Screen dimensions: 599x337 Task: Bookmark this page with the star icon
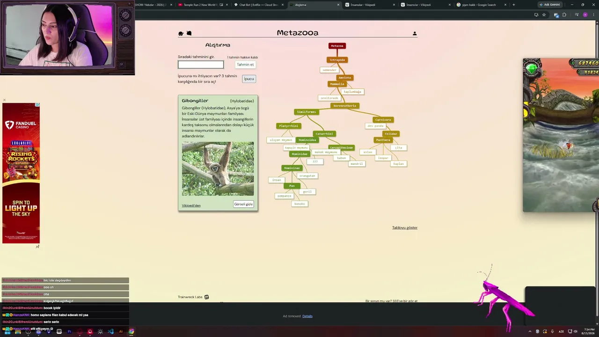point(544,15)
